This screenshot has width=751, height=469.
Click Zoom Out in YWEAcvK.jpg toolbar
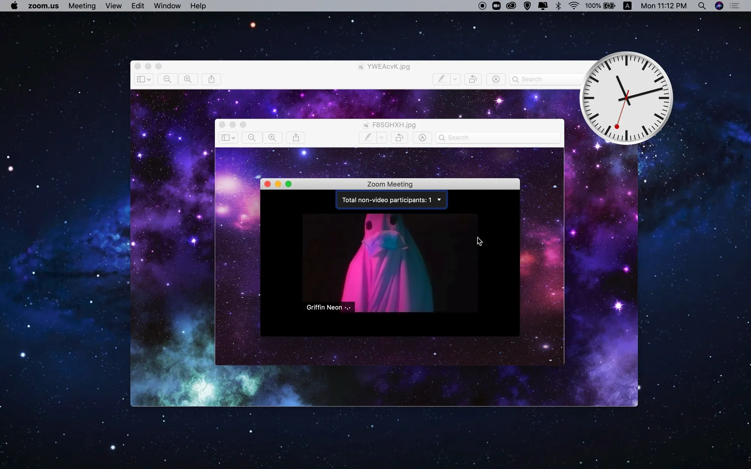point(167,79)
